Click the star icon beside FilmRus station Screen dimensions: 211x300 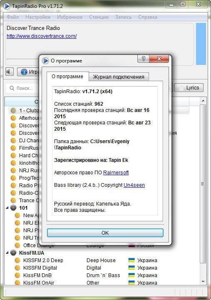(x=13, y=148)
